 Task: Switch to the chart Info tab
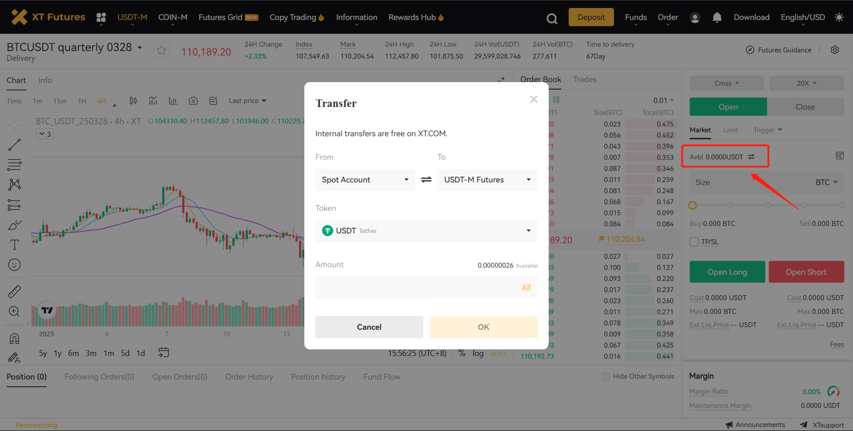[45, 80]
